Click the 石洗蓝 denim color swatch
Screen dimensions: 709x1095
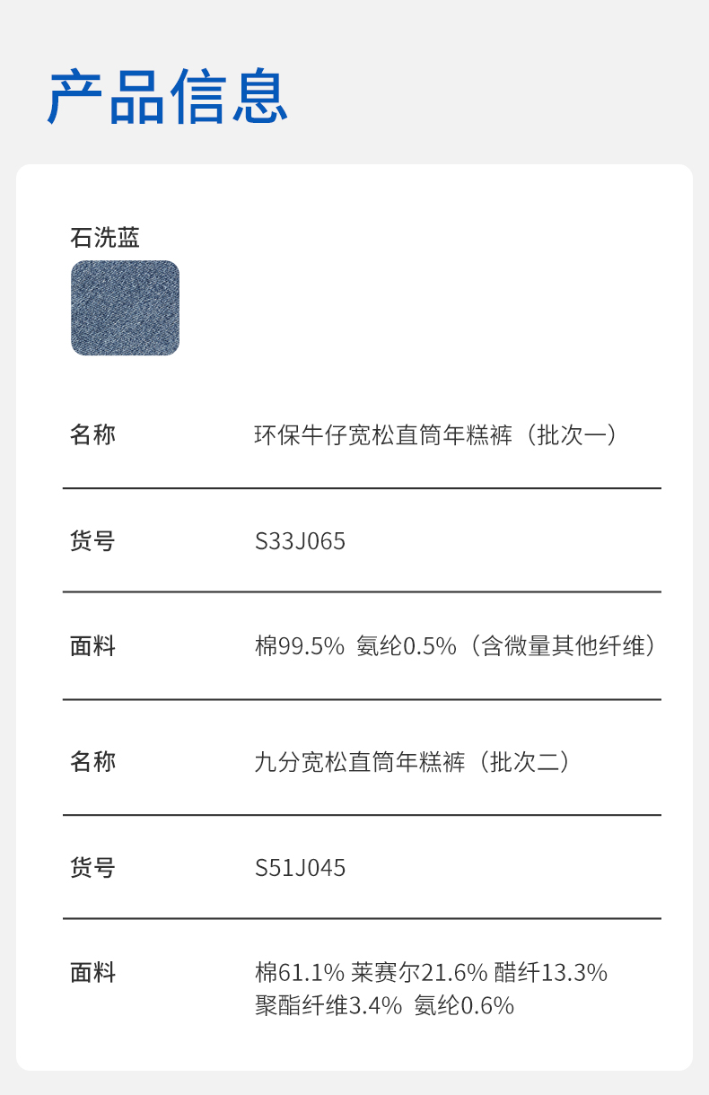tap(125, 308)
